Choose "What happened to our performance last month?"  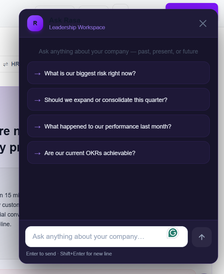coord(118,126)
